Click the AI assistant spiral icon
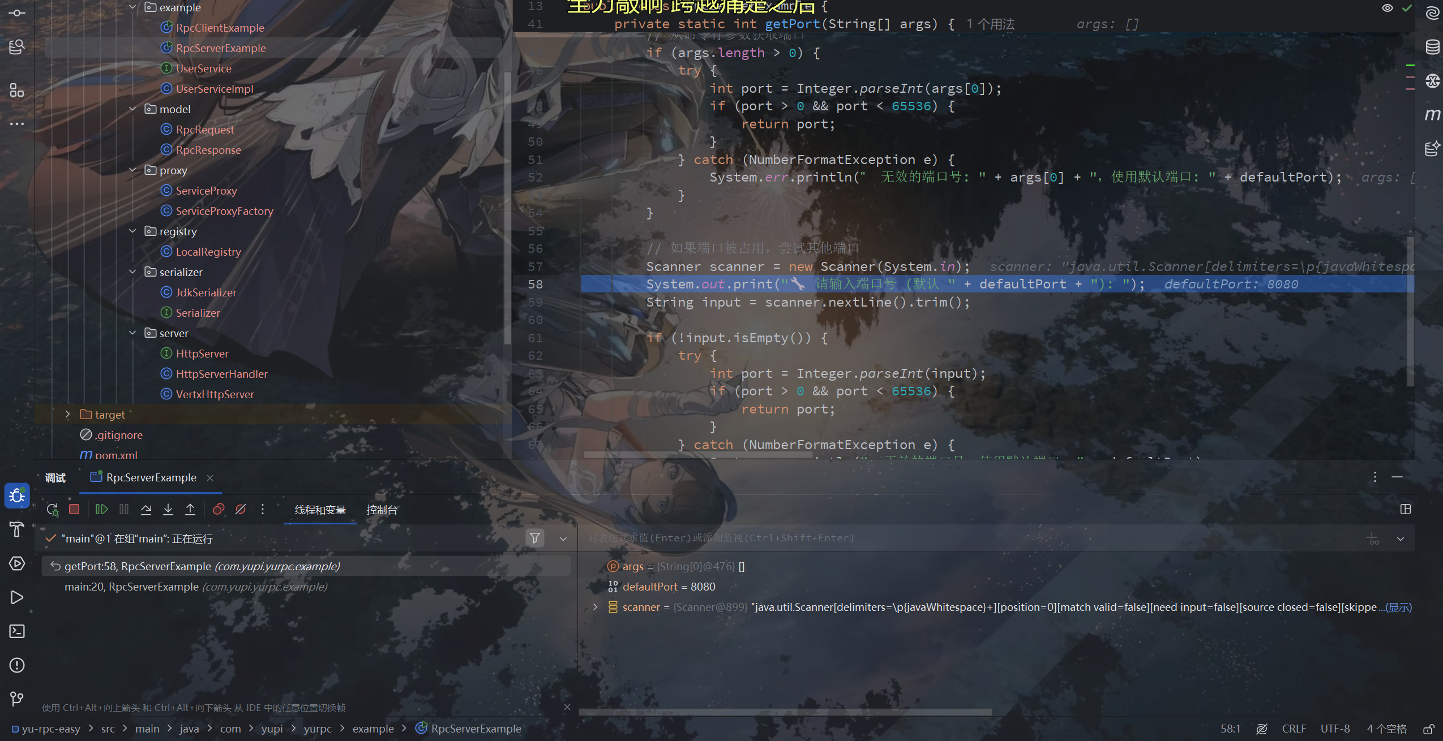The height and width of the screenshot is (741, 1443). pyautogui.click(x=1432, y=13)
